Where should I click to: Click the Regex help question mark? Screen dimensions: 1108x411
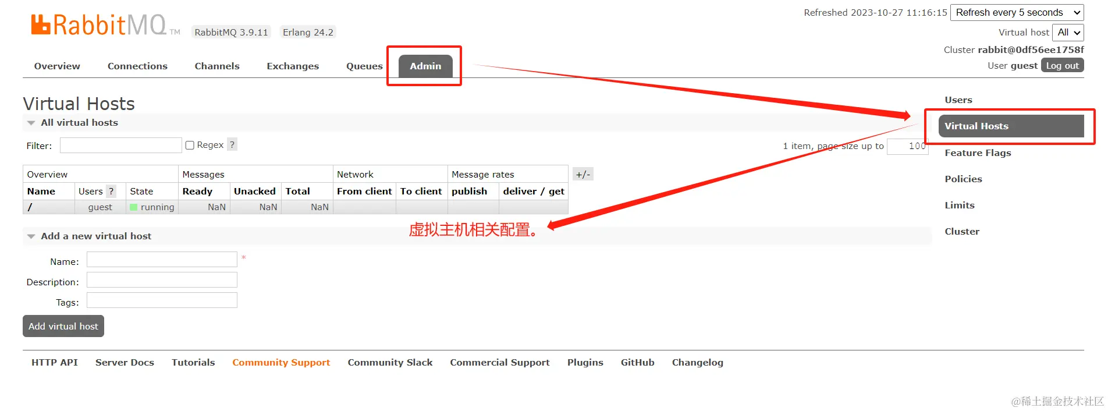pyautogui.click(x=232, y=144)
